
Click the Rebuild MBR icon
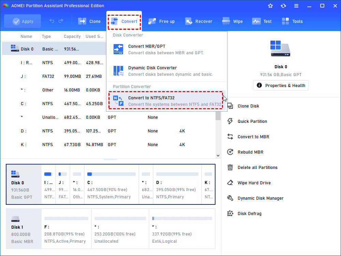click(230, 152)
